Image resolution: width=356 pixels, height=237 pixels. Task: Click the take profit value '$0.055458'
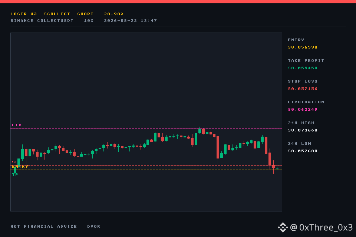303,68
